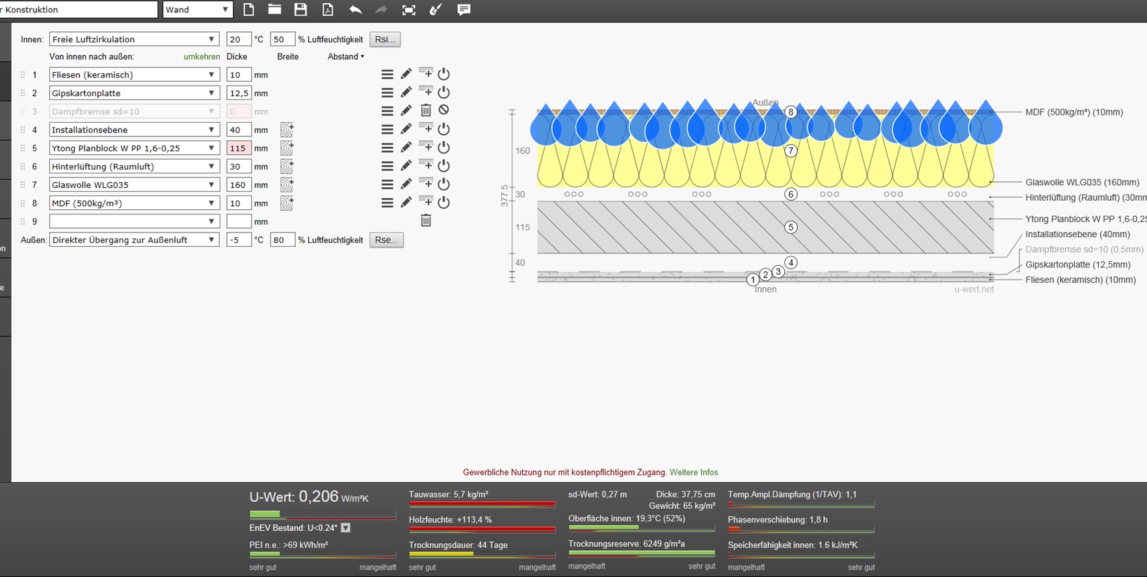This screenshot has width=1147, height=577.
Task: Edit the MDF (500kg/m³) layer with pencil
Action: tap(406, 203)
